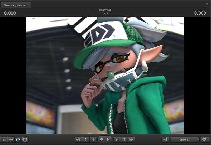Viewport: 211px width, 145px height.
Task: Jump to next clip with double-forward button
Action: point(131,140)
